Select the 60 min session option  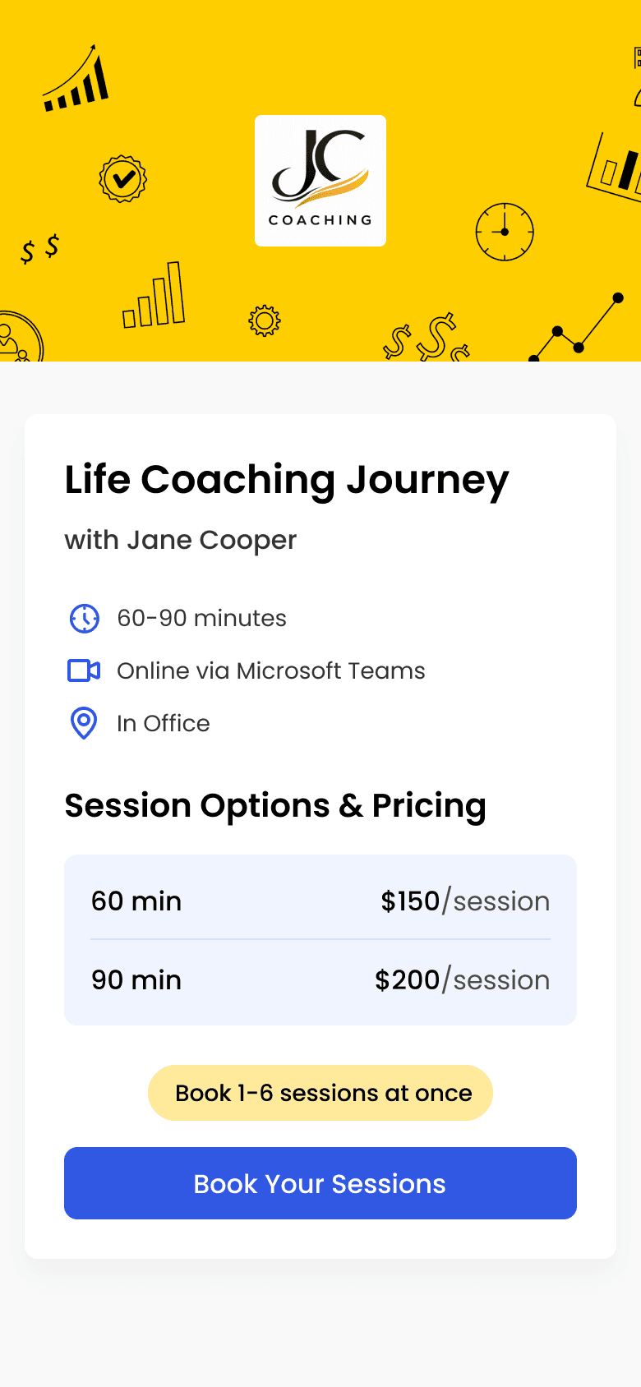(x=136, y=901)
